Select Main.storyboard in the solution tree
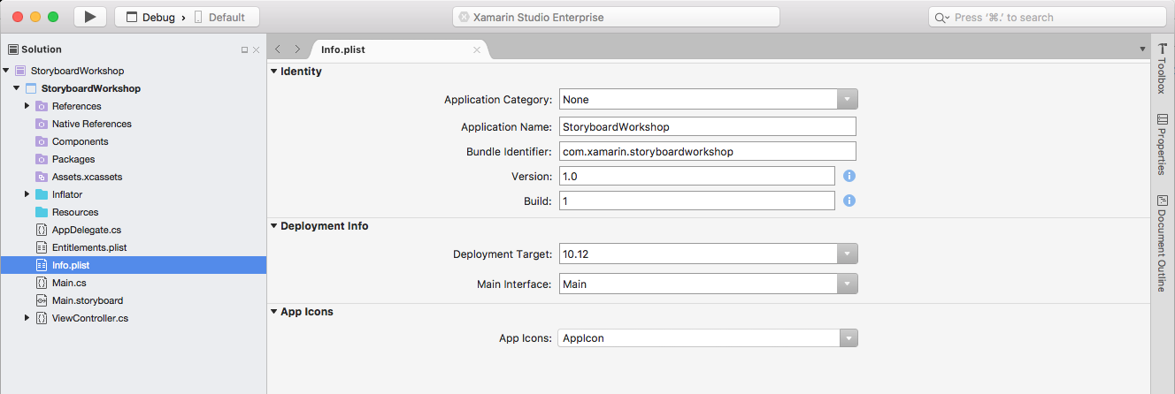The height and width of the screenshot is (394, 1175). [87, 300]
